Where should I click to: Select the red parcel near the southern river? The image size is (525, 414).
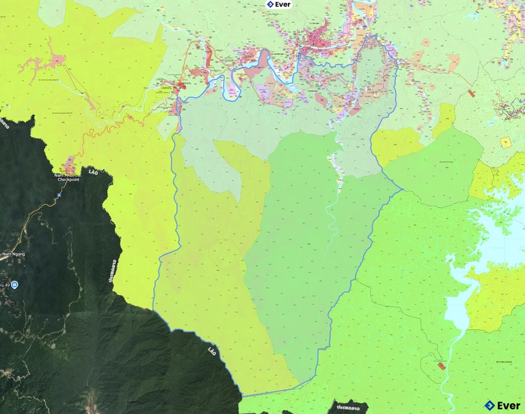tap(441, 366)
